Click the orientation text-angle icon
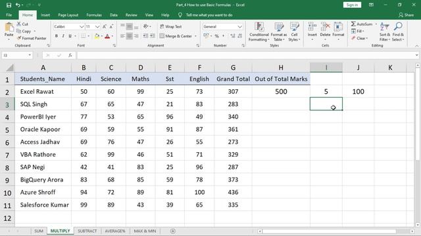The width and height of the screenshot is (421, 236). point(146,26)
